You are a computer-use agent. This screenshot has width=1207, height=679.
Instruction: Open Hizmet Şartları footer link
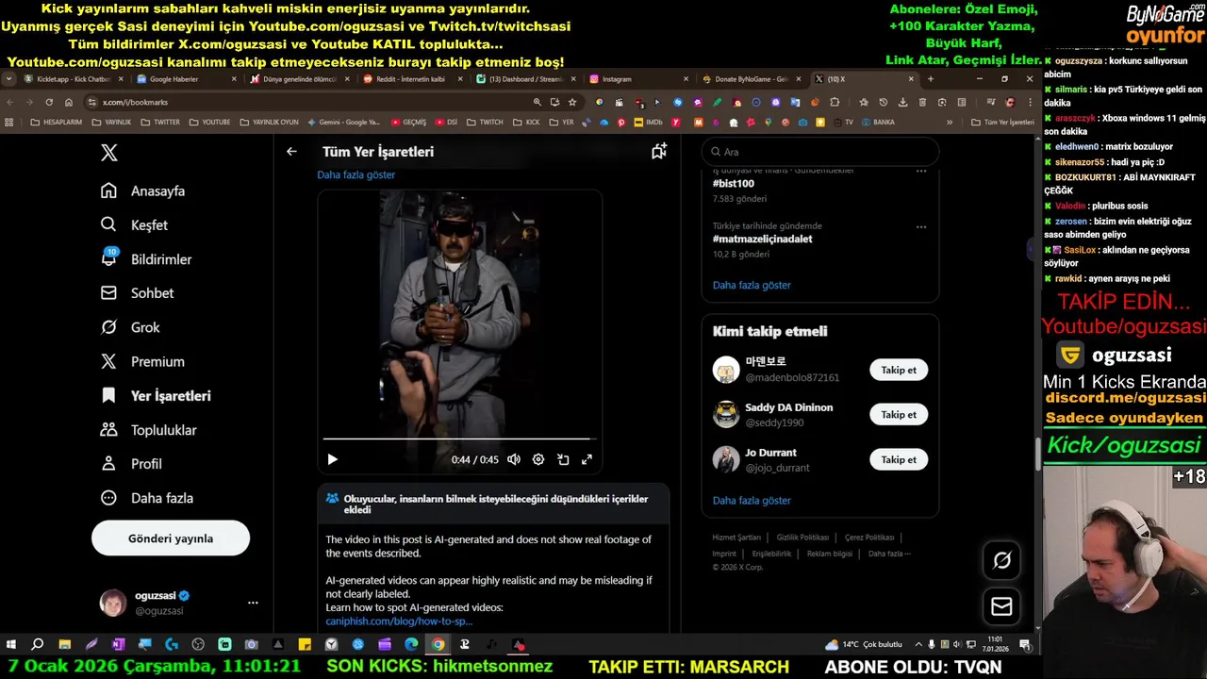pos(736,538)
